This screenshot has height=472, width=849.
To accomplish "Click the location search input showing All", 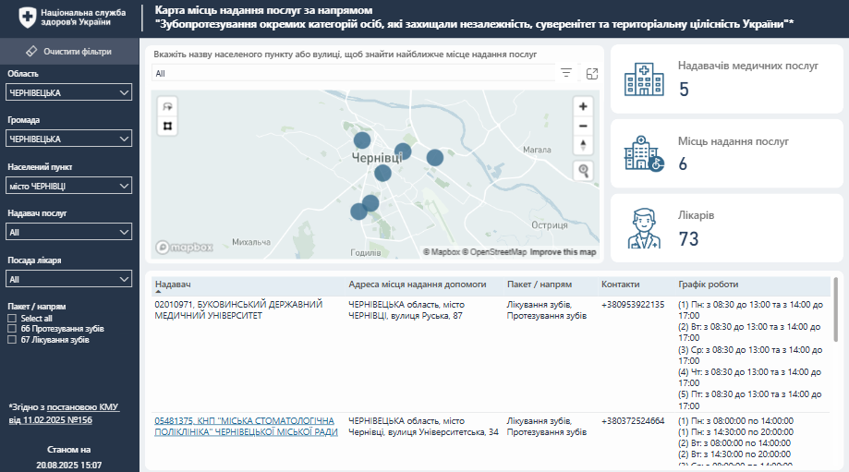I will 353,73.
